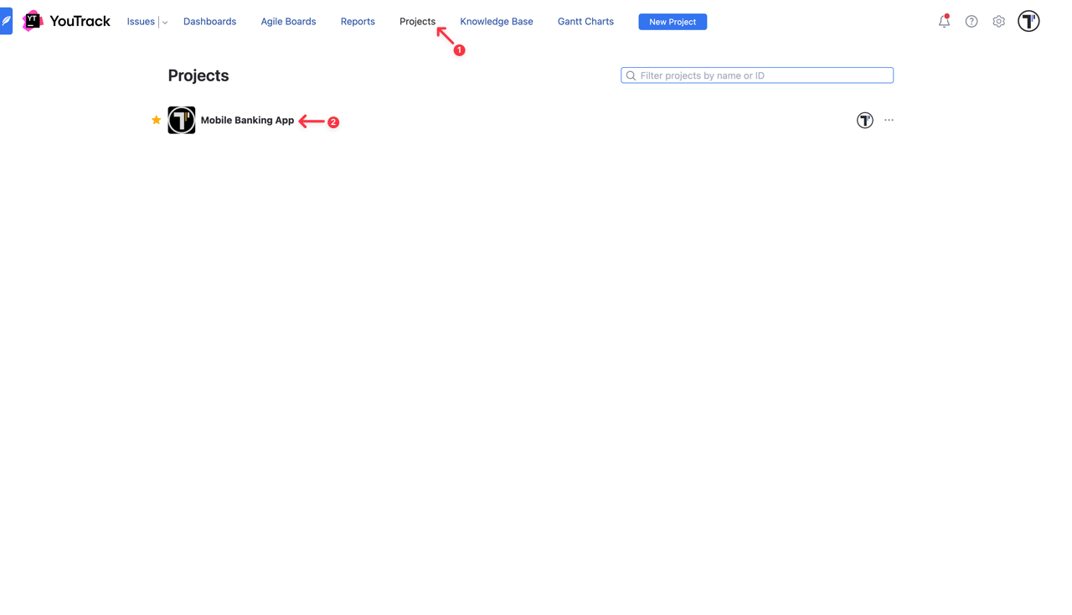Open the Dashboards tab
This screenshot has height=615, width=1072.
pos(209,22)
